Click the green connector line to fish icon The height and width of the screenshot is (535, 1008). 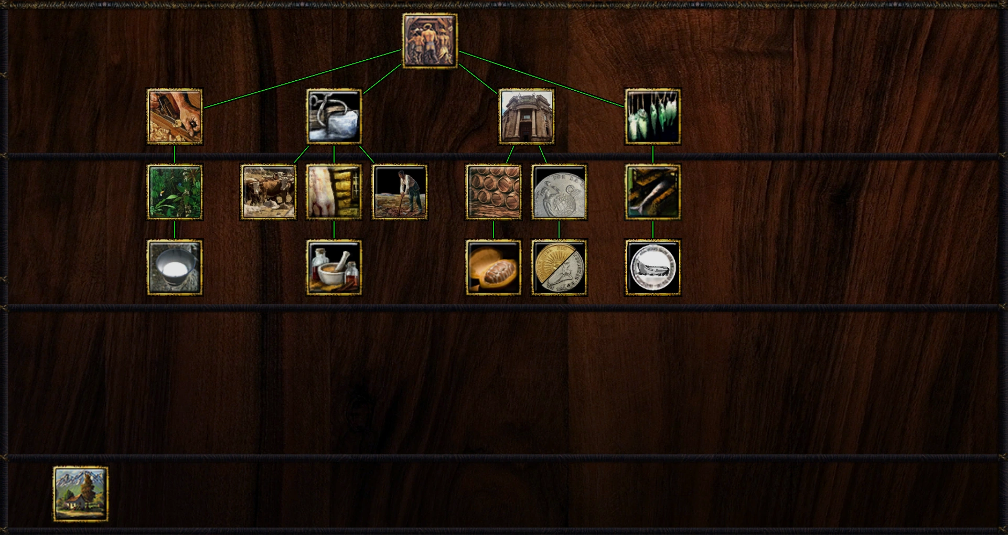[541, 80]
